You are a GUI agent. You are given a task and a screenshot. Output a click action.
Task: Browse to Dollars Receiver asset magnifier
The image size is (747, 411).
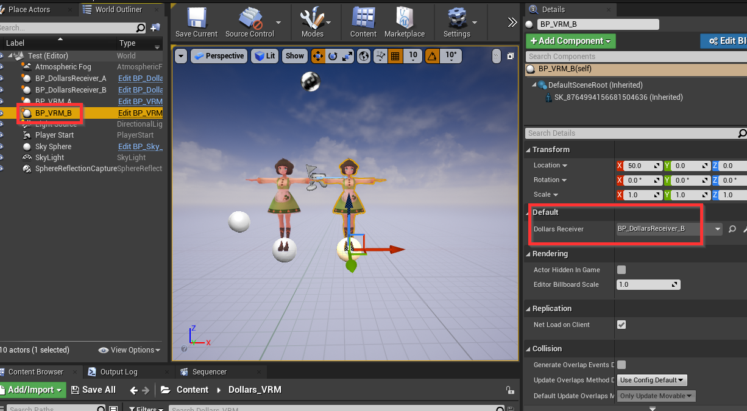click(x=732, y=230)
